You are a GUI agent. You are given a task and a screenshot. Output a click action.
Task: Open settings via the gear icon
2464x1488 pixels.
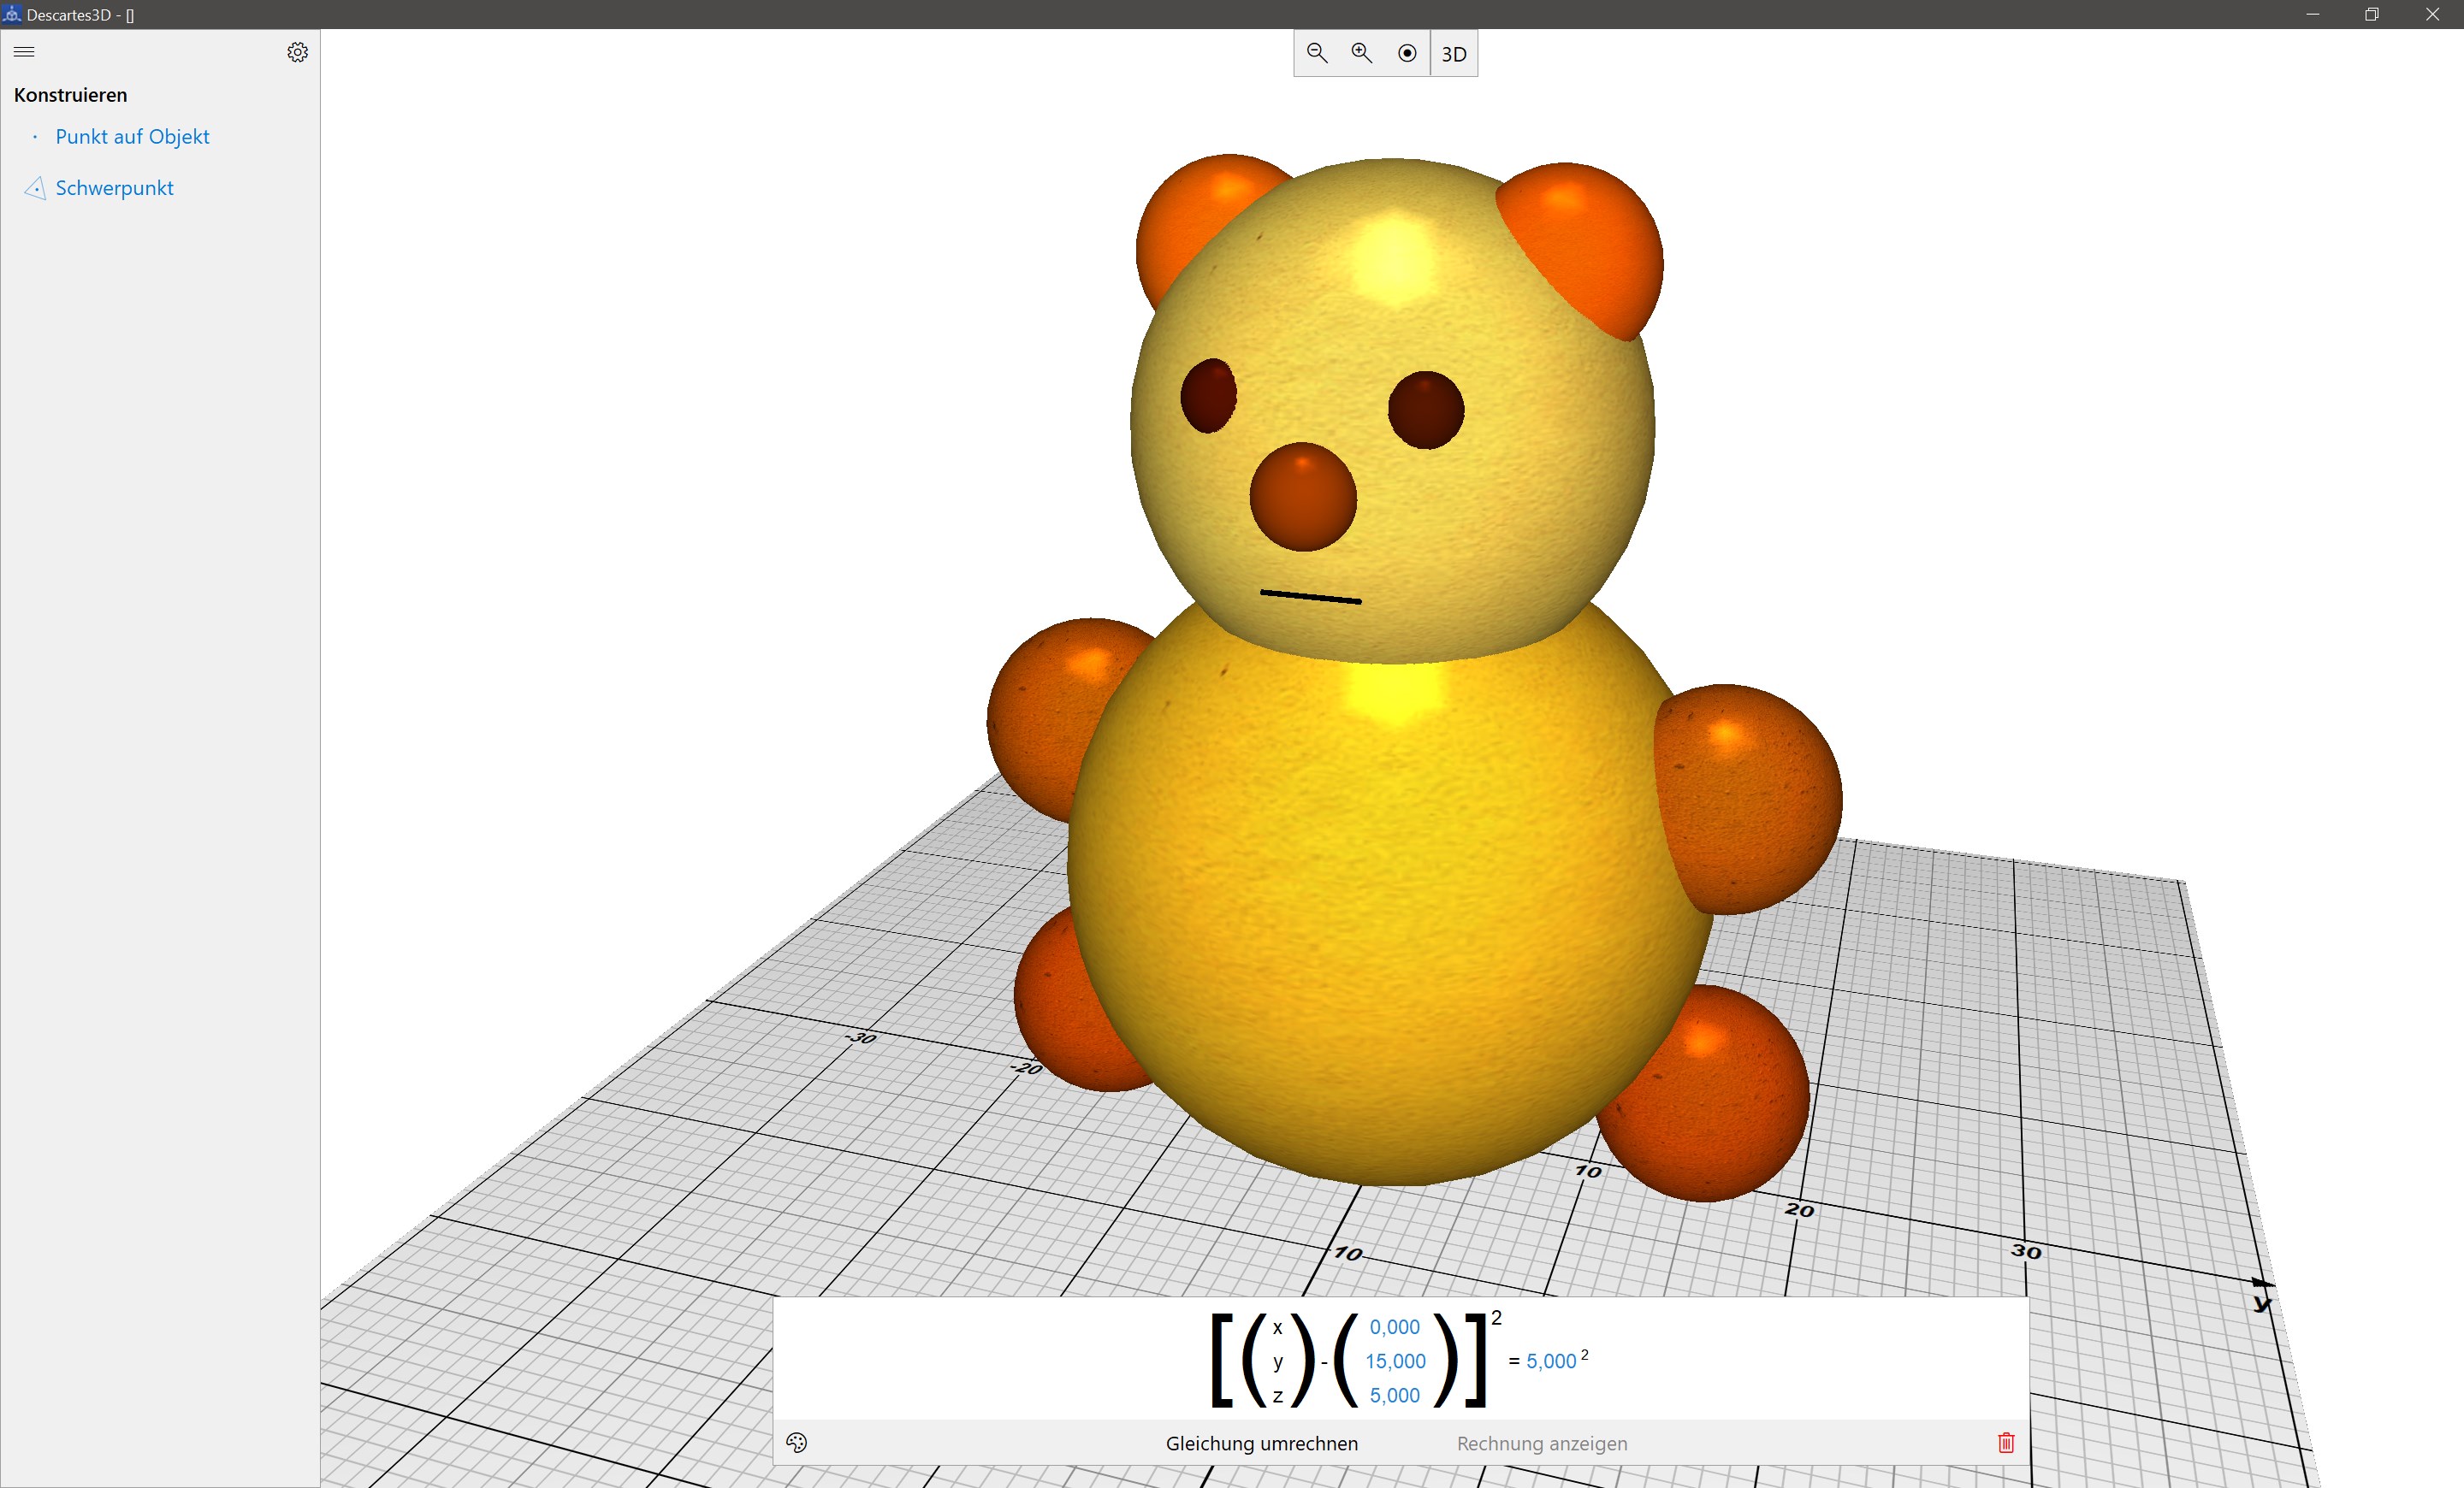point(297,52)
